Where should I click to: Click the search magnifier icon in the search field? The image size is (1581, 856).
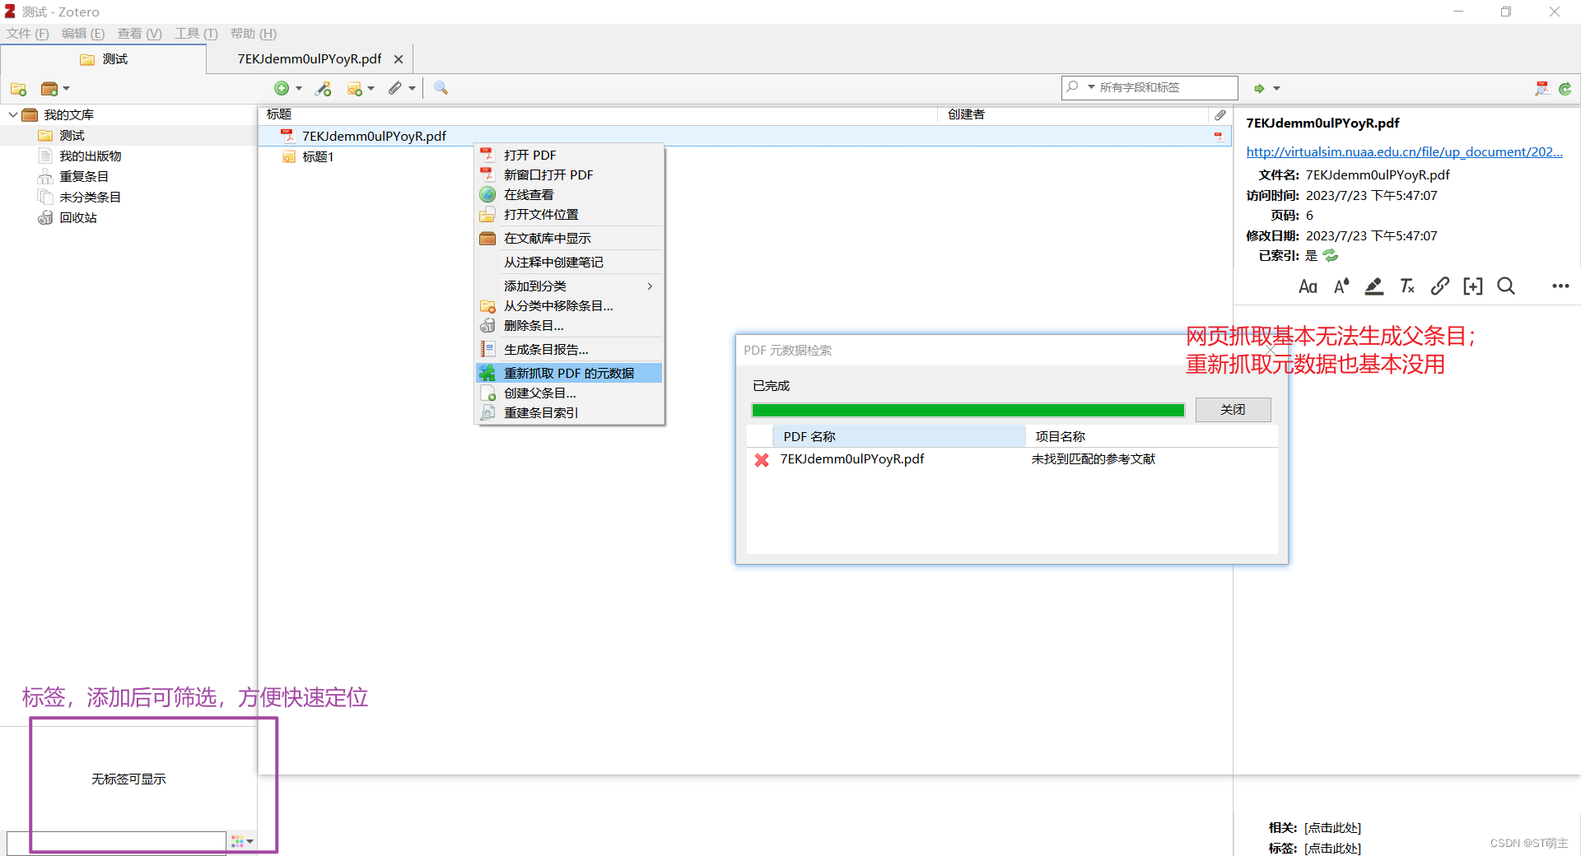[x=1072, y=86]
